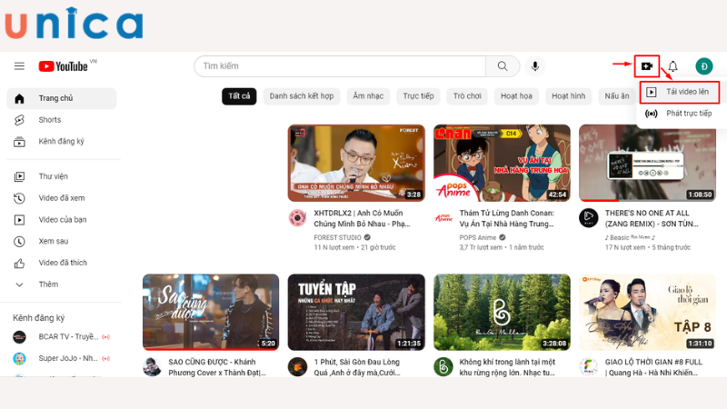The image size is (727, 409).
Task: Open FOREST STUDIO channel avatar
Action: tap(297, 217)
